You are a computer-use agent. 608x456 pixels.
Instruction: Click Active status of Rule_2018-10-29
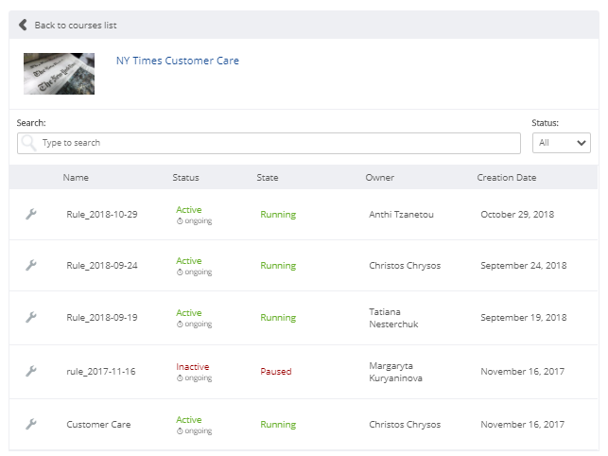(189, 210)
